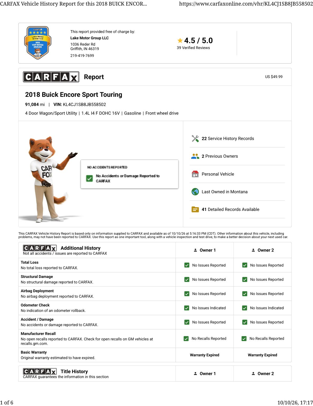The image size is (313, 406).
Task: Click the carfaxonline.com URL in page header
Action: (x=246, y=4)
